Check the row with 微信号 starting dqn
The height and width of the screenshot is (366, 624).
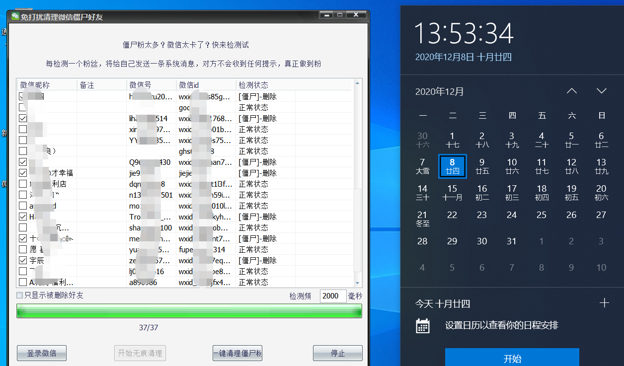pos(23,184)
